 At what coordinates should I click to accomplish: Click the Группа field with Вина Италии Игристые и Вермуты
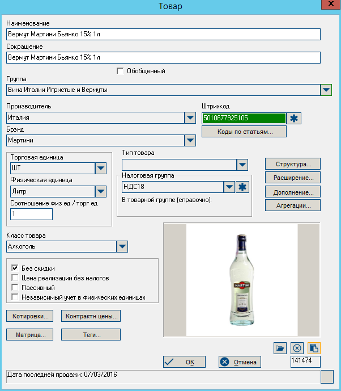pyautogui.click(x=163, y=90)
